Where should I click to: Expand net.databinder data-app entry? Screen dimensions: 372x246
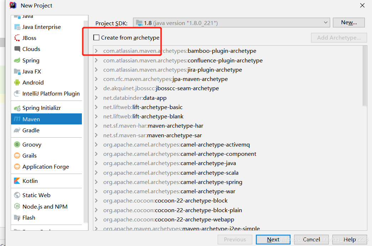pos(96,98)
